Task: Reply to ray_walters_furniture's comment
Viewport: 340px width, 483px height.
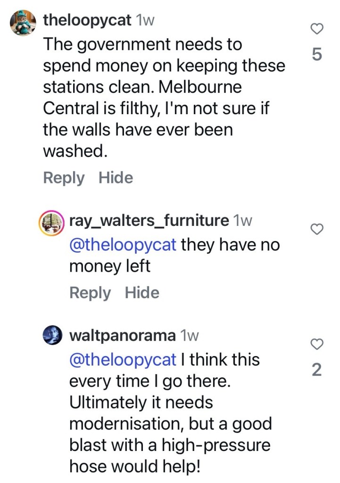Action: click(90, 293)
